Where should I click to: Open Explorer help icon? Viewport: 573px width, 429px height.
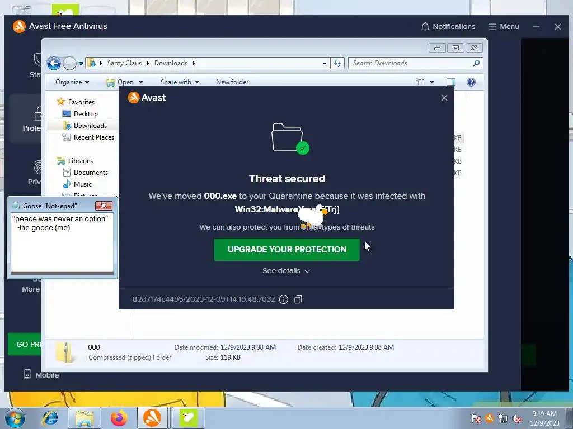point(471,82)
